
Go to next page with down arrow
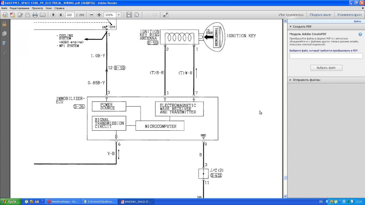click(x=61, y=15)
